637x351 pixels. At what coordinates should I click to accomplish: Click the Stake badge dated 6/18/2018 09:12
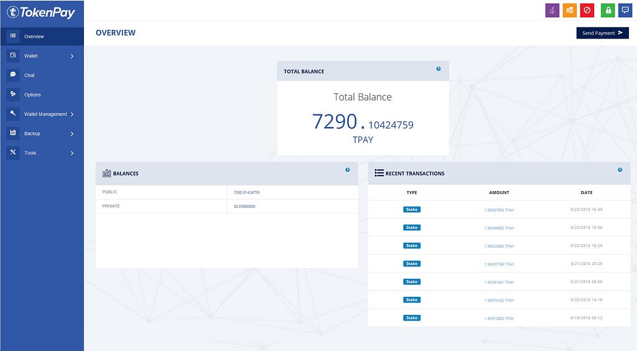(412, 317)
